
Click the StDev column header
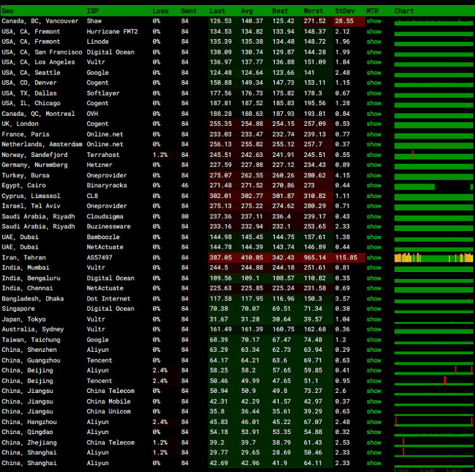click(345, 11)
